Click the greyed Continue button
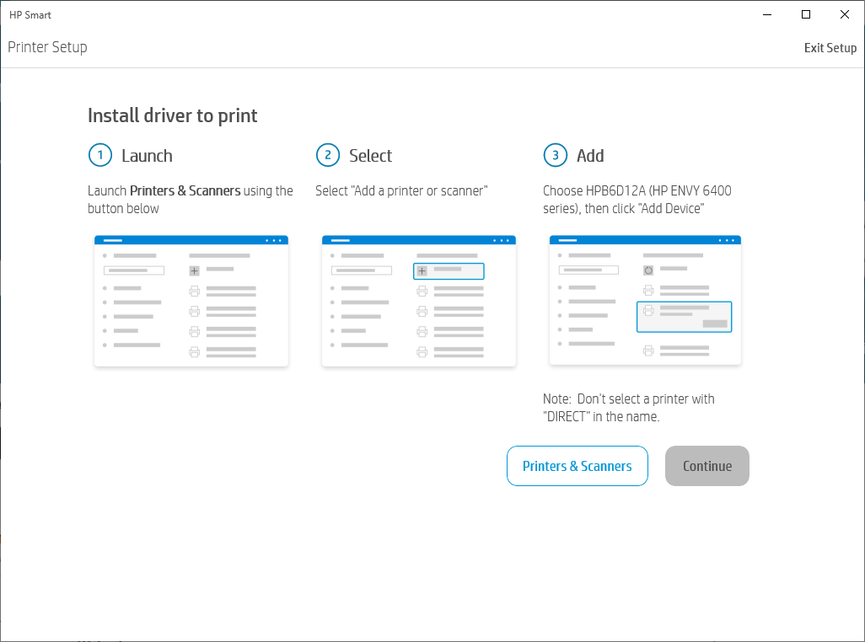This screenshot has width=865, height=642. click(x=707, y=466)
